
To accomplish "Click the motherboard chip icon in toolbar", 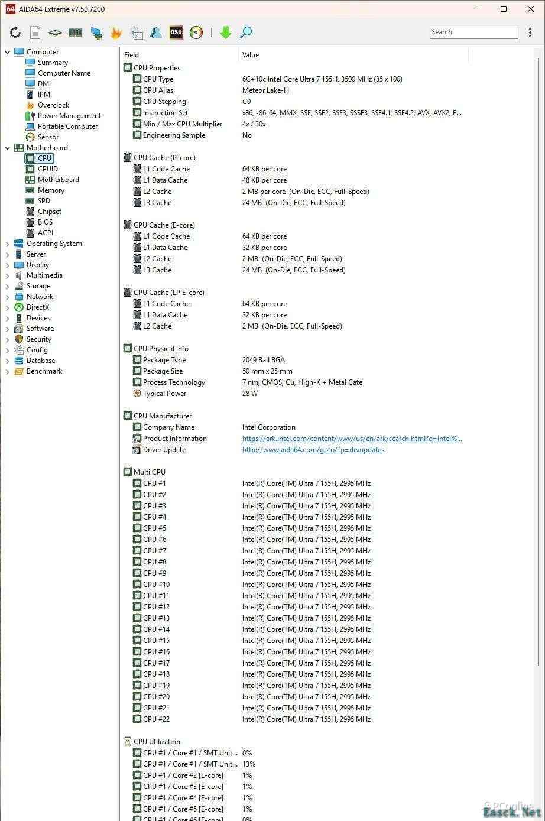I will [x=55, y=33].
